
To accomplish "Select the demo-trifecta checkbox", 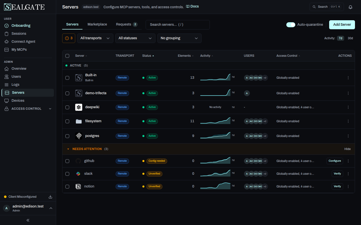I will [67, 93].
